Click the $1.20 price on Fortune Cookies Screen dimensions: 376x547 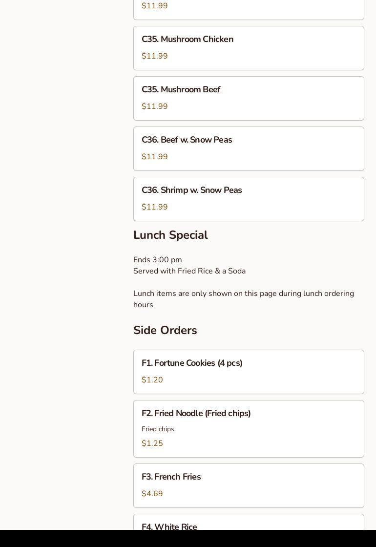tap(152, 380)
